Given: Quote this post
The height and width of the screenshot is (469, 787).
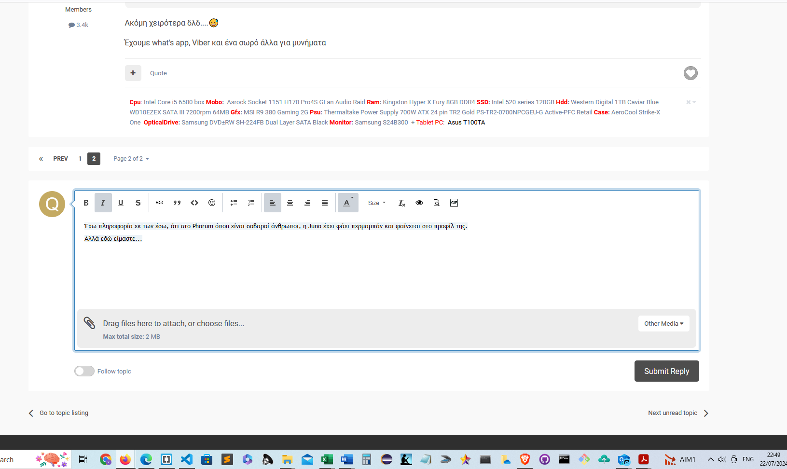Looking at the screenshot, I should click(158, 73).
